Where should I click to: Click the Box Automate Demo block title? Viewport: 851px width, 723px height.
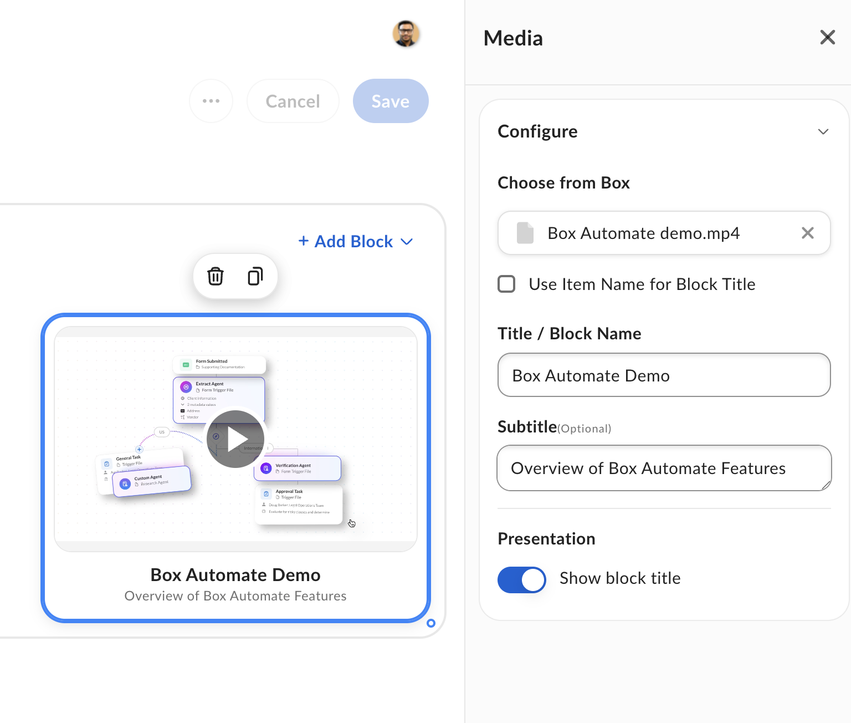click(235, 575)
